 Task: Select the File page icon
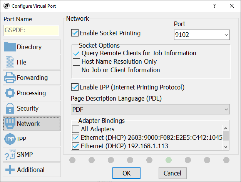pyautogui.click(x=10, y=62)
